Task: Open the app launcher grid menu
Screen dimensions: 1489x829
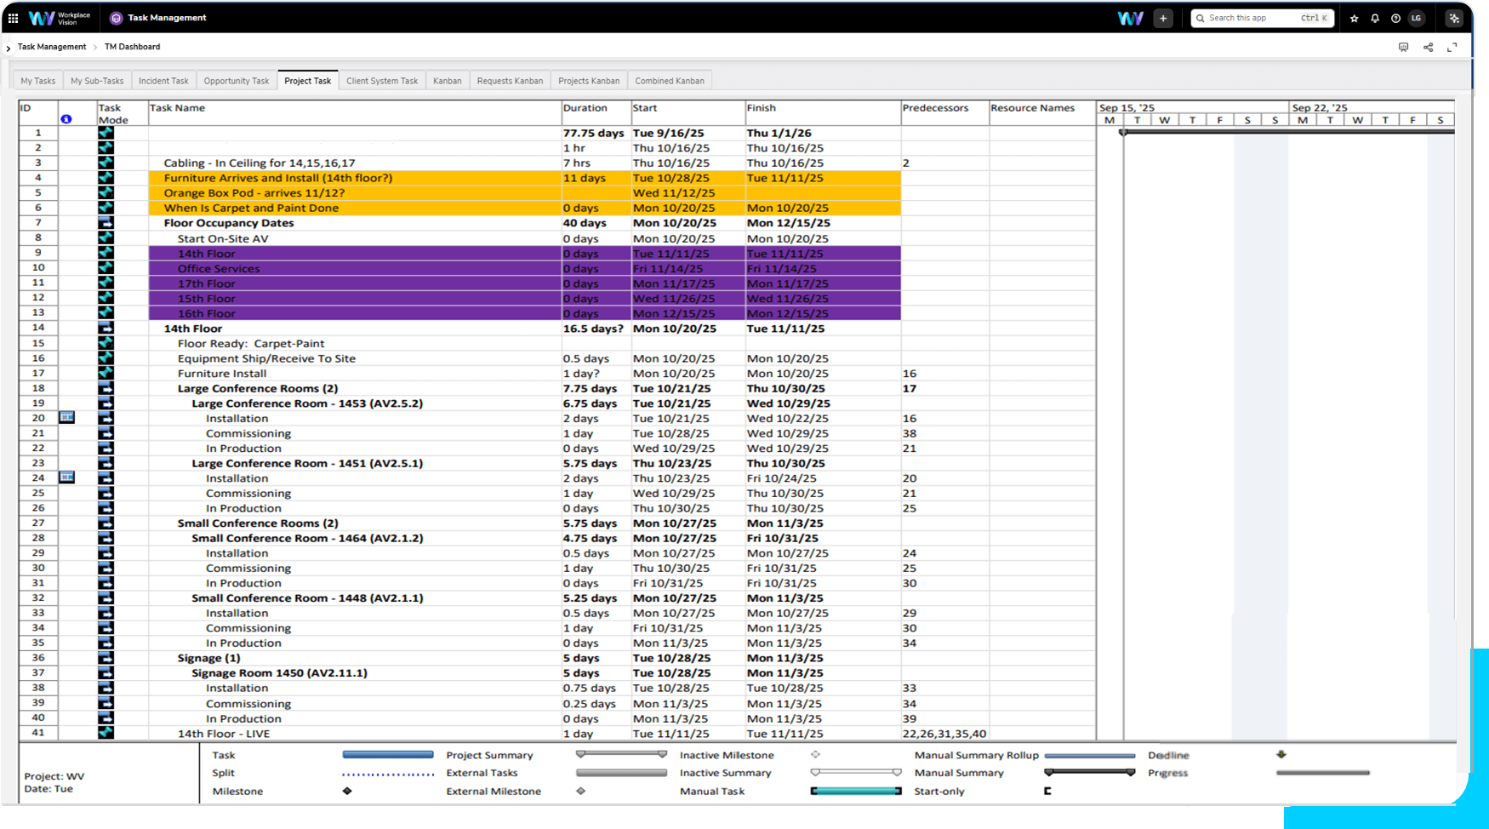Action: click(13, 18)
